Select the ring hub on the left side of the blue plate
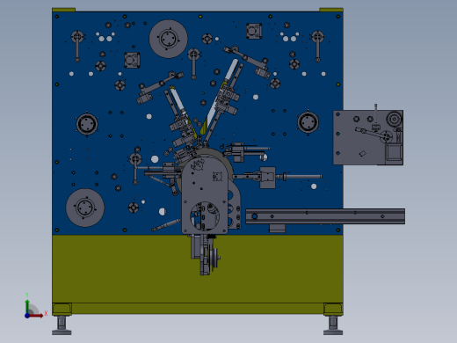457x343 pixels. pos(87,124)
